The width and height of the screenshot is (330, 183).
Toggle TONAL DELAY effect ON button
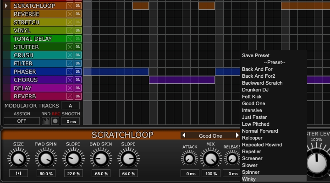[x=78, y=39]
